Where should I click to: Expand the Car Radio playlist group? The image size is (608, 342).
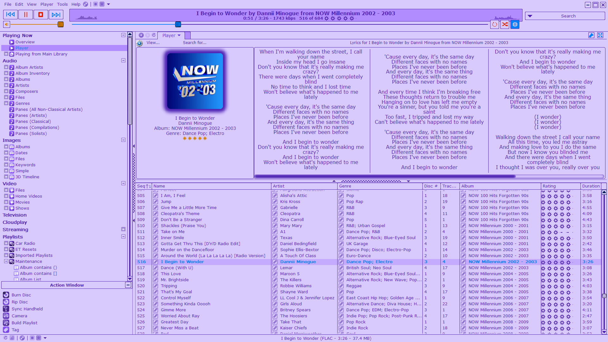[x=6, y=243]
